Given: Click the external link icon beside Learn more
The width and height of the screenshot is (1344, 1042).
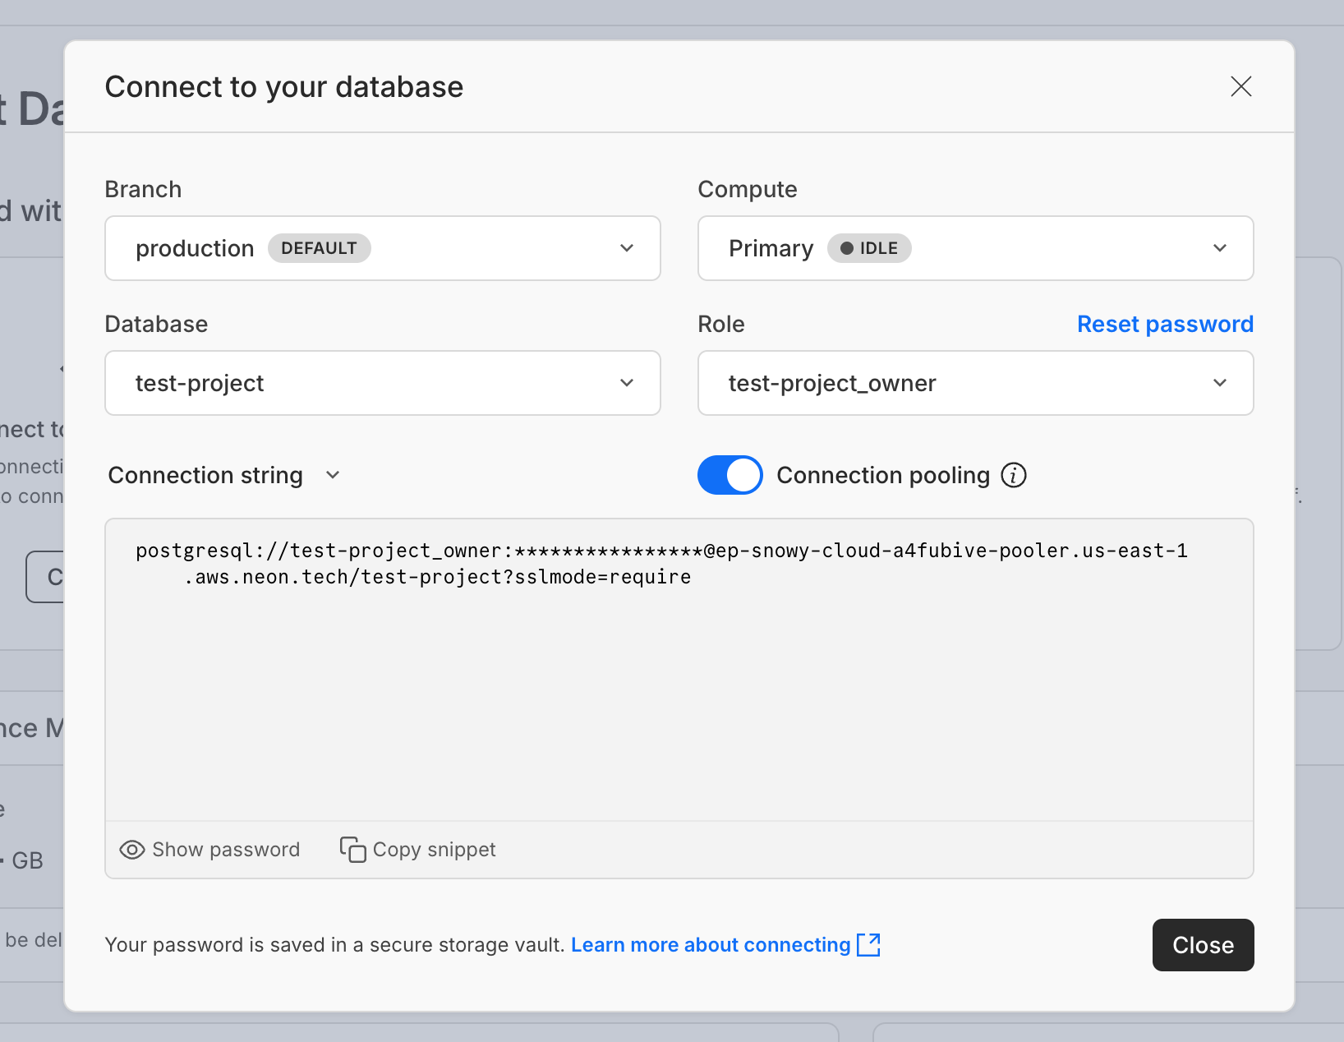Looking at the screenshot, I should click(869, 944).
